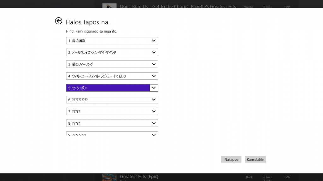Expand the track 8 dropdown
This screenshot has height=181, width=323.
pos(112,123)
